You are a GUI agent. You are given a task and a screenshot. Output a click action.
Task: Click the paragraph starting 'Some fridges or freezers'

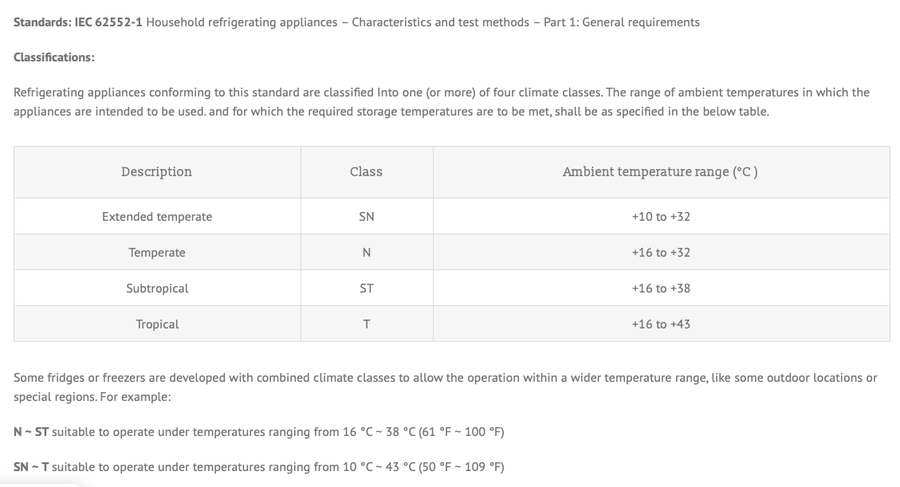[445, 387]
